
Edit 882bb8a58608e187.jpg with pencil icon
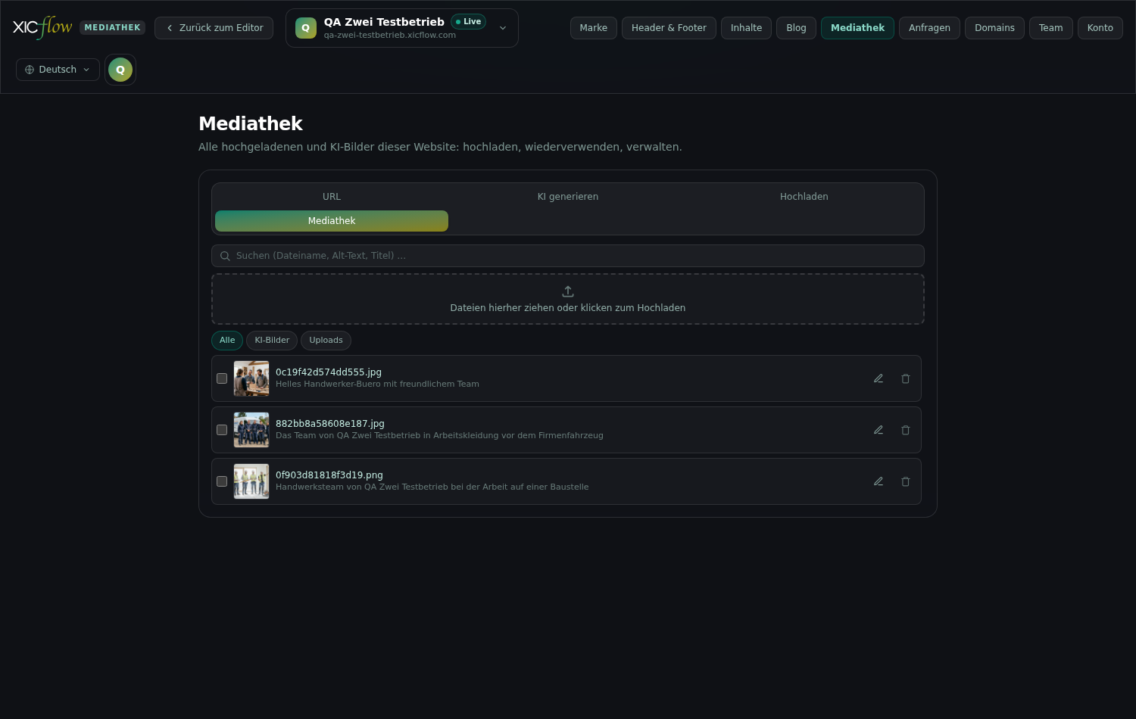tap(879, 430)
